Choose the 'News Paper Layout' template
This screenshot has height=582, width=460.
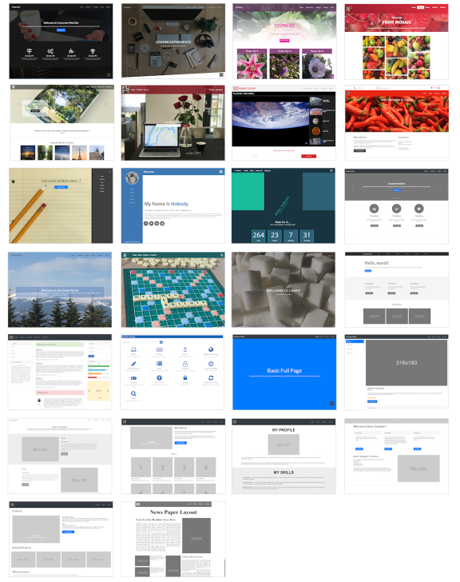tap(173, 540)
